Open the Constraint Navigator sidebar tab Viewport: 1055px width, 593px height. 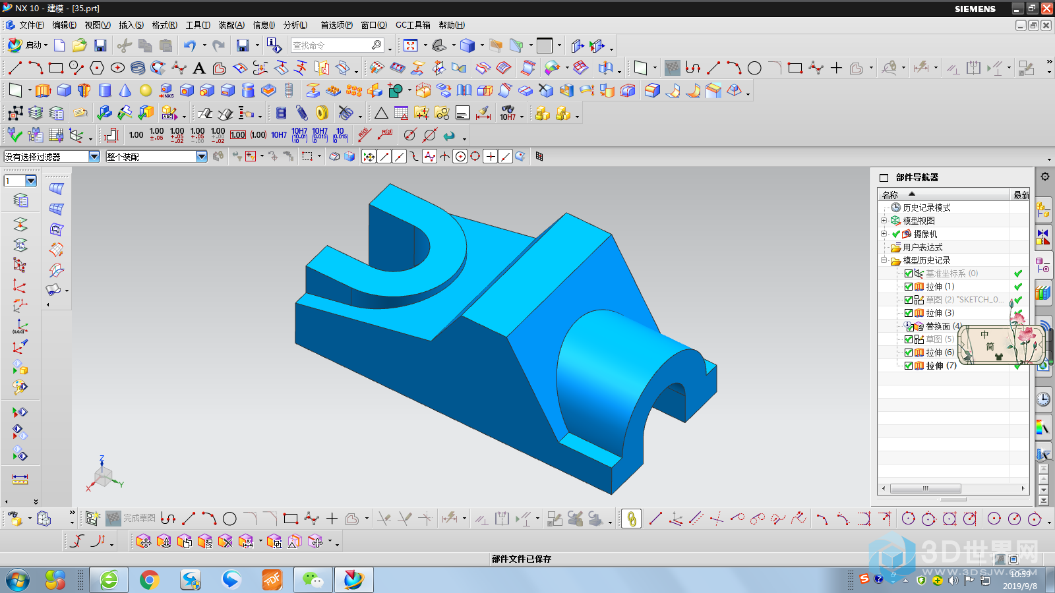click(1043, 237)
